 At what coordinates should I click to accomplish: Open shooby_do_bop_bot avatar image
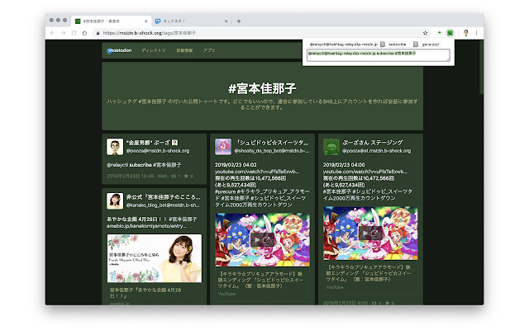(223, 147)
